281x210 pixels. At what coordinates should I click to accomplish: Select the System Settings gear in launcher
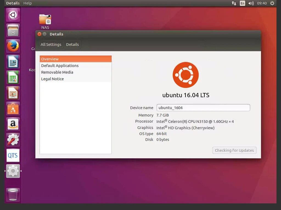[x=13, y=171]
